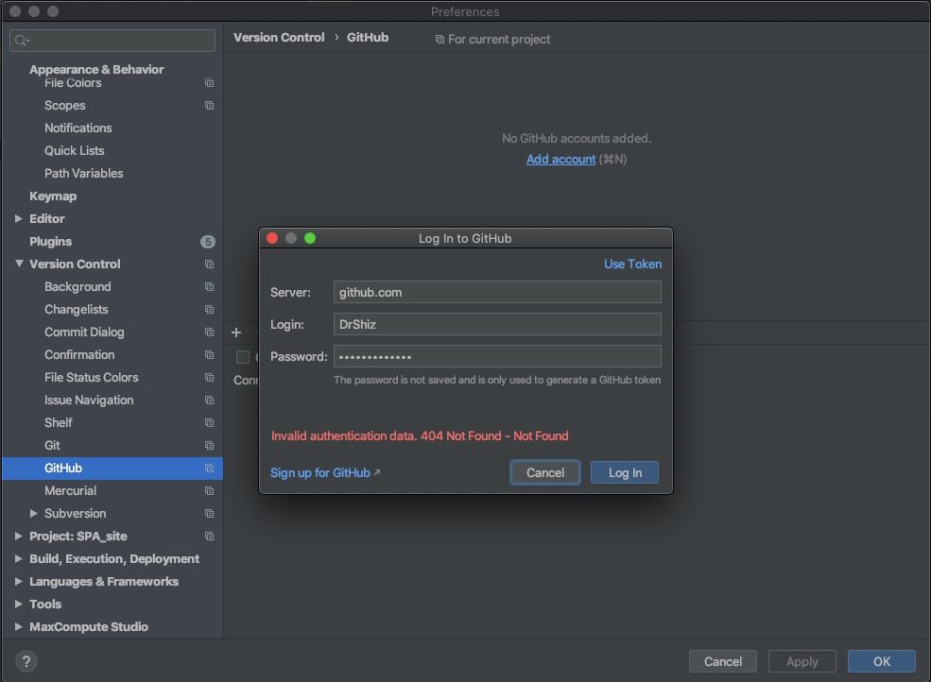
Task: Expand the MaxCompute Studio section
Action: tap(18, 627)
